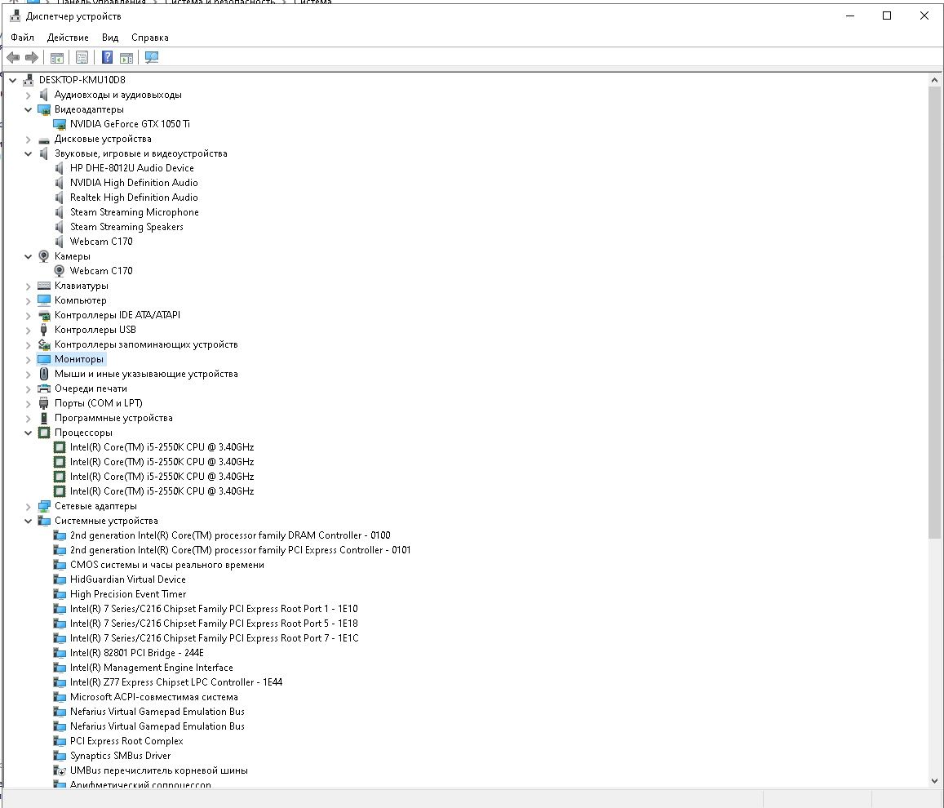The height and width of the screenshot is (808, 944).
Task: Expand the Клавиатуры node
Action: click(28, 286)
